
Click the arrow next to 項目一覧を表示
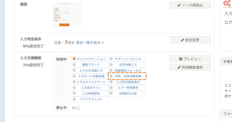(103, 43)
